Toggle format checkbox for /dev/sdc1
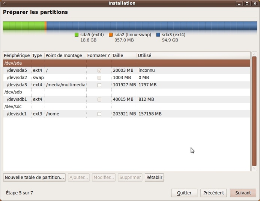260x201 pixels. pyautogui.click(x=99, y=114)
